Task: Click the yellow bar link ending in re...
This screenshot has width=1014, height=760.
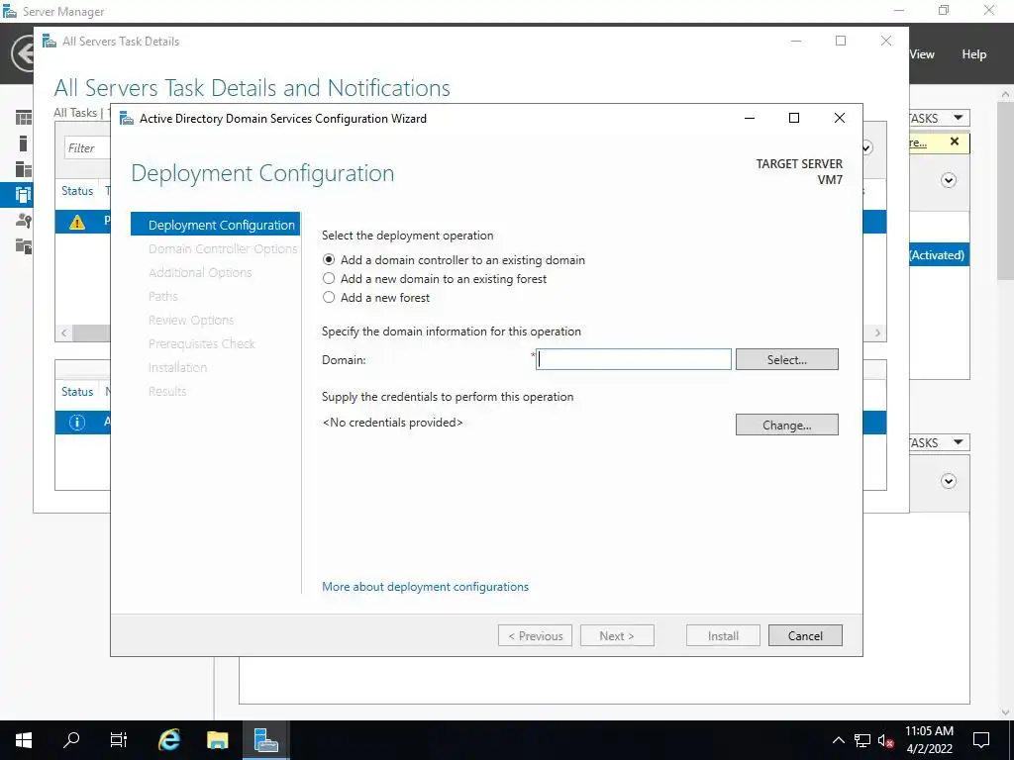Action: point(918,142)
